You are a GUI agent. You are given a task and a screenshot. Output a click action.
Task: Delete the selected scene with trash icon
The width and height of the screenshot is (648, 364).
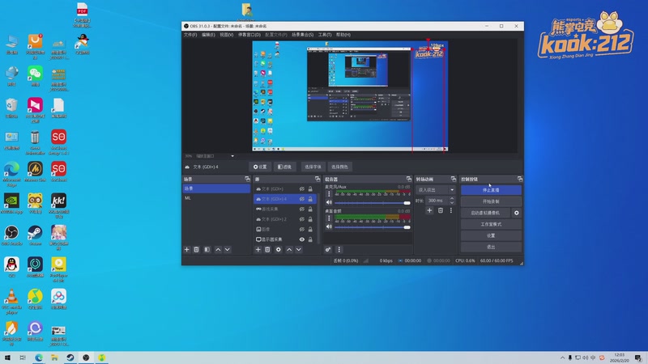pyautogui.click(x=196, y=250)
